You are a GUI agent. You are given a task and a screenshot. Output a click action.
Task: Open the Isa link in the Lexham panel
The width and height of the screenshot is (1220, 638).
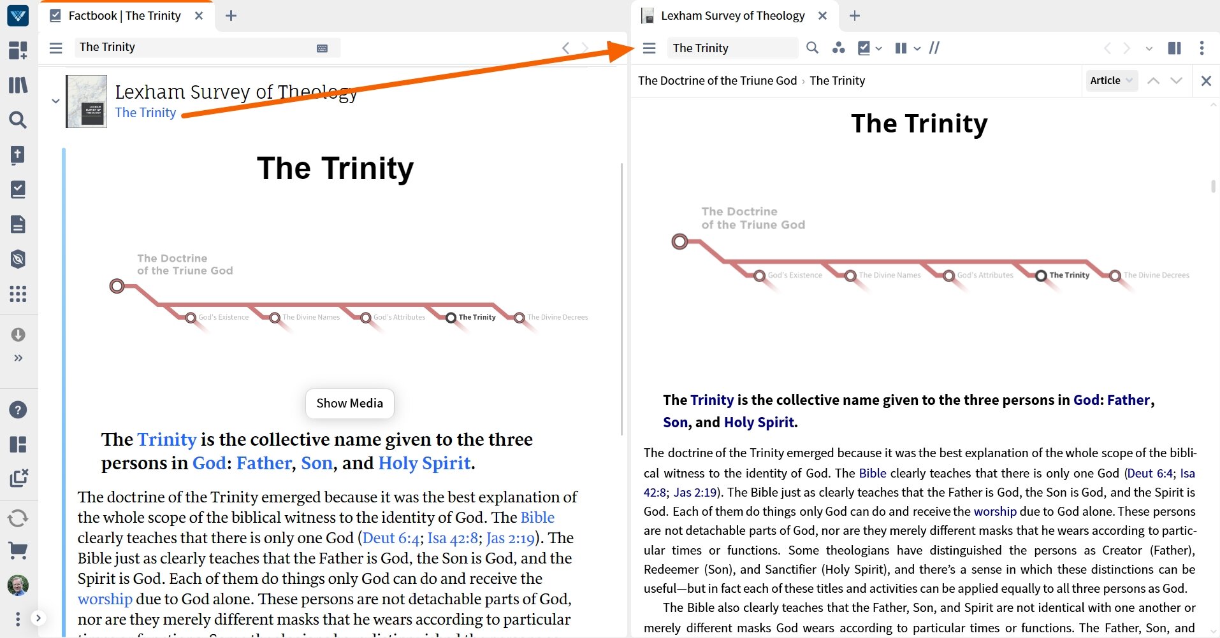[1187, 473]
